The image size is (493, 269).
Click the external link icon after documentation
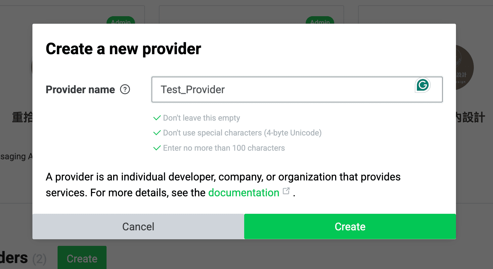coord(286,191)
